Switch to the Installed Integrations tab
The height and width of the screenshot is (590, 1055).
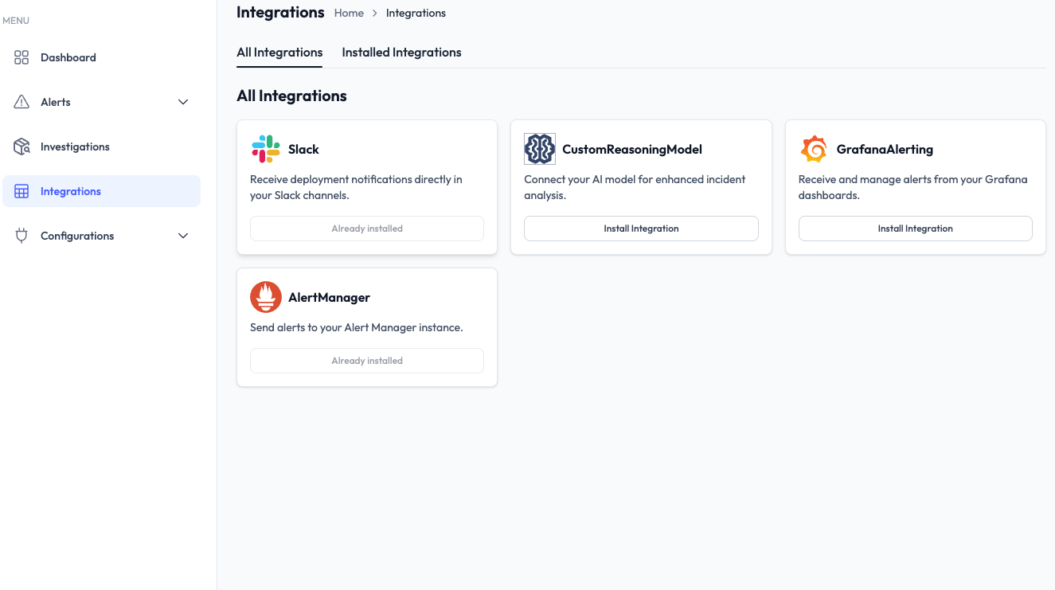(401, 53)
